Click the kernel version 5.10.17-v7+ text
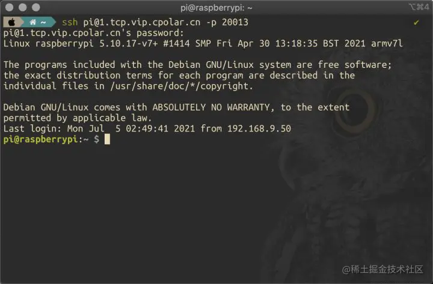 (129, 44)
